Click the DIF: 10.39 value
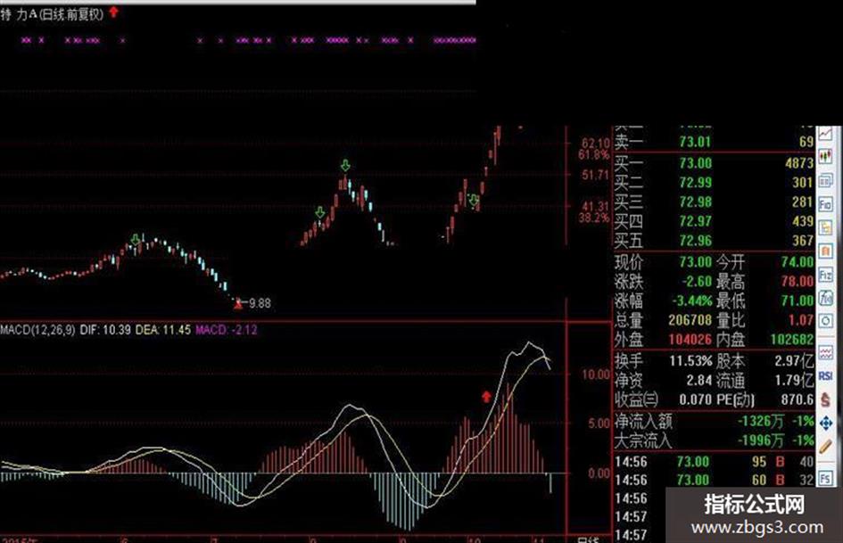Viewport: 843px width, 543px height. (x=105, y=330)
